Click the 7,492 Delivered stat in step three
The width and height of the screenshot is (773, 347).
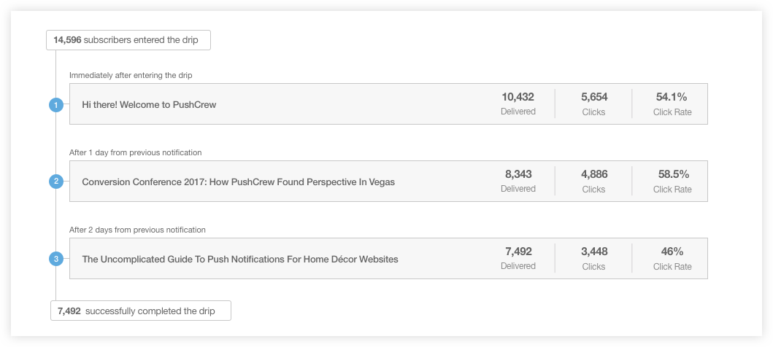click(518, 258)
